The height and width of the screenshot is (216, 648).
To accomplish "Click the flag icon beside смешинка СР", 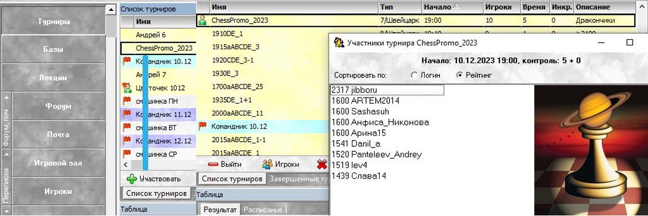I will pos(127,154).
